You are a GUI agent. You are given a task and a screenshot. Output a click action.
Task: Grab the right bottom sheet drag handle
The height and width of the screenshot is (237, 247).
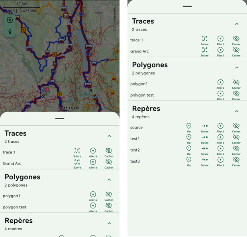coord(187,6)
